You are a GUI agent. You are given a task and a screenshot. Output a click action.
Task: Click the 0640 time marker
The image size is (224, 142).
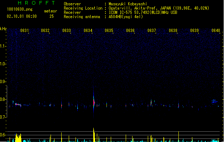click(216, 31)
